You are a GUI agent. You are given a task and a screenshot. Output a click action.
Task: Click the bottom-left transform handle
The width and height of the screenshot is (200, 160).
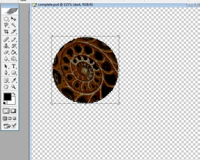(x=52, y=104)
